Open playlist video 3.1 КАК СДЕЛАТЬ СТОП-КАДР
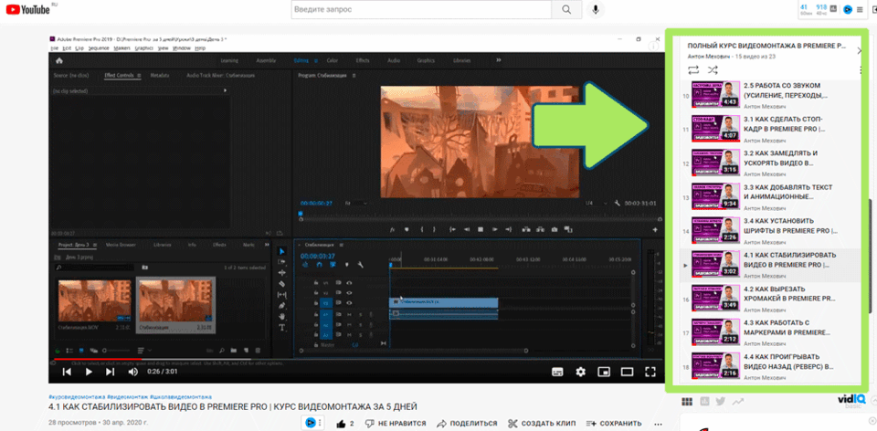The width and height of the screenshot is (877, 431). 771,131
